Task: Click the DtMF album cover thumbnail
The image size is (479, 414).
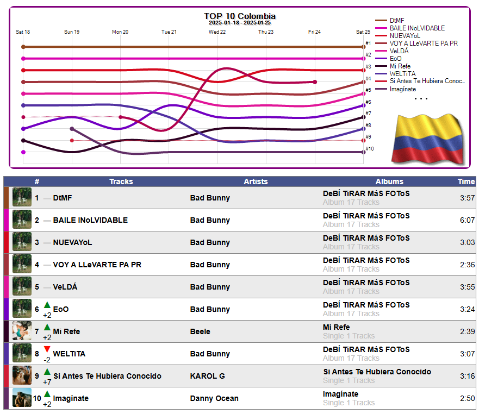Action: [x=22, y=197]
